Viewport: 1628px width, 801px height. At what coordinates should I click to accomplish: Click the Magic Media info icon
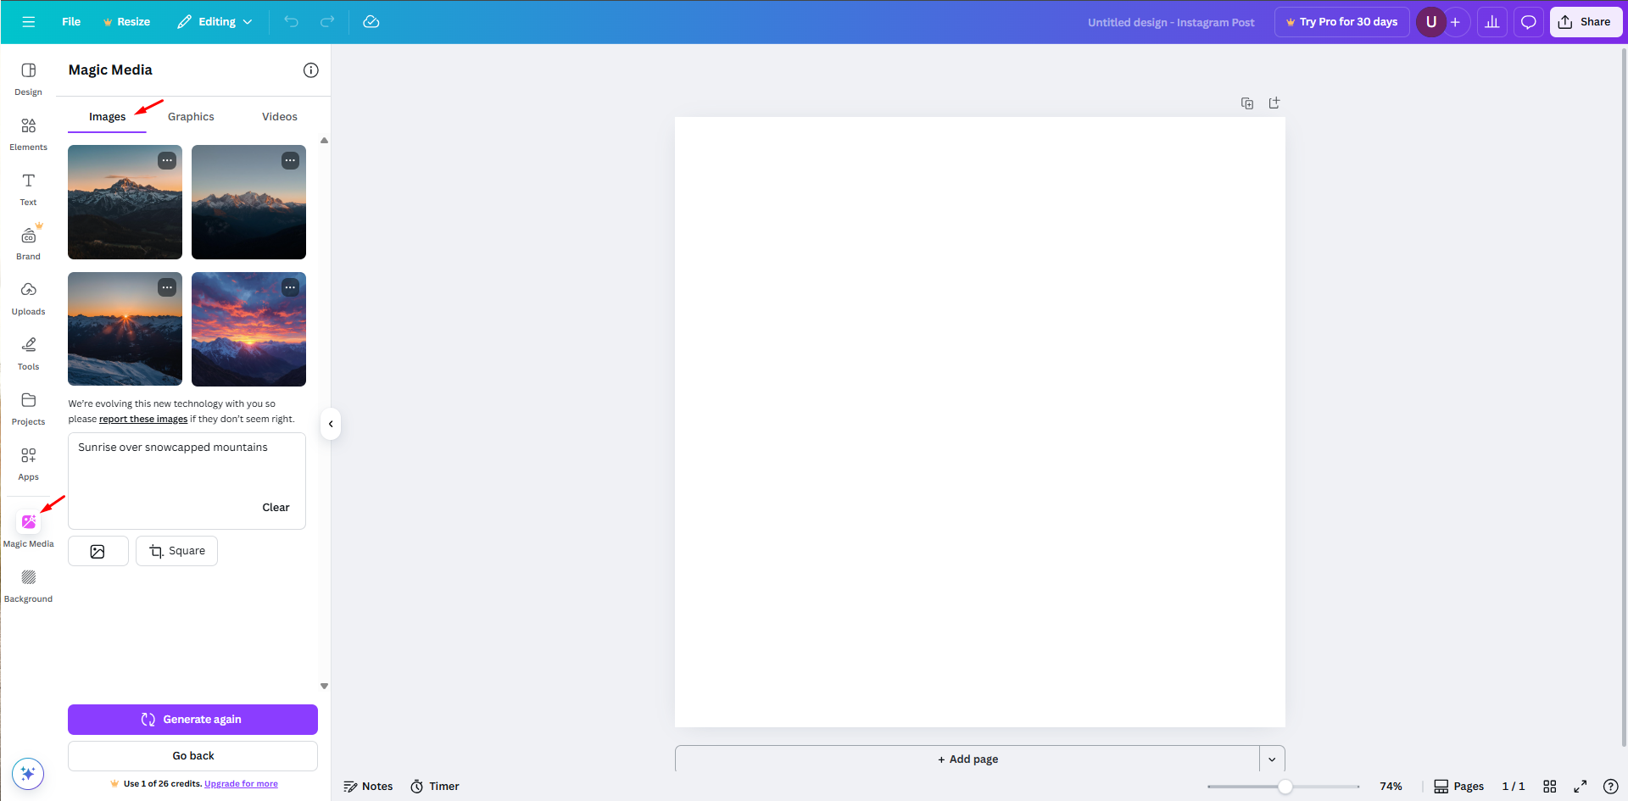311,70
